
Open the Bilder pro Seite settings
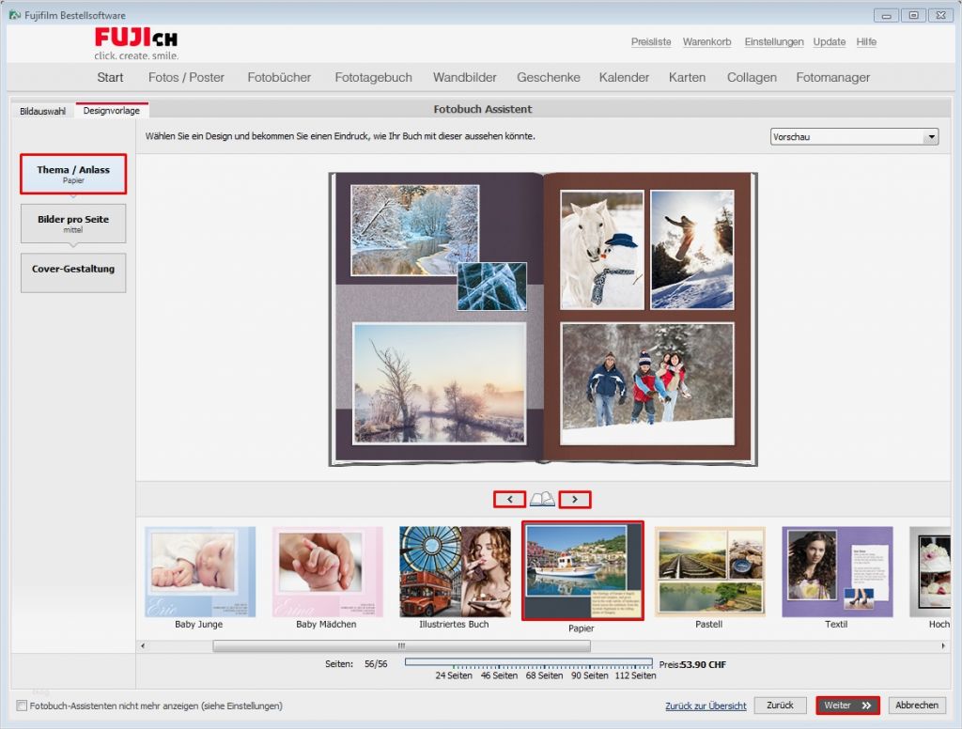tap(73, 223)
